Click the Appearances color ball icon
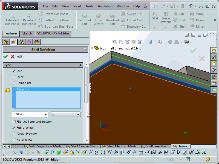 214,77
